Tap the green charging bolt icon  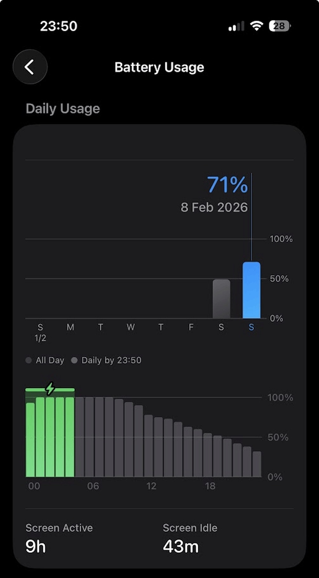(x=50, y=389)
